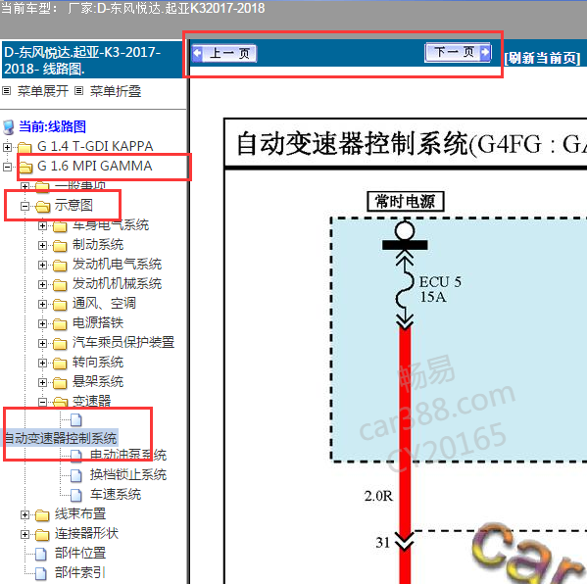The width and height of the screenshot is (587, 584).
Task: Open the 换档锁止系统 diagram page
Action: pyautogui.click(x=128, y=474)
